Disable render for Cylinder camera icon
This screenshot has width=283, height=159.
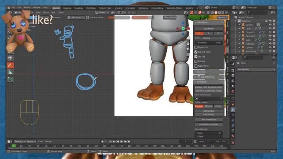274,47
